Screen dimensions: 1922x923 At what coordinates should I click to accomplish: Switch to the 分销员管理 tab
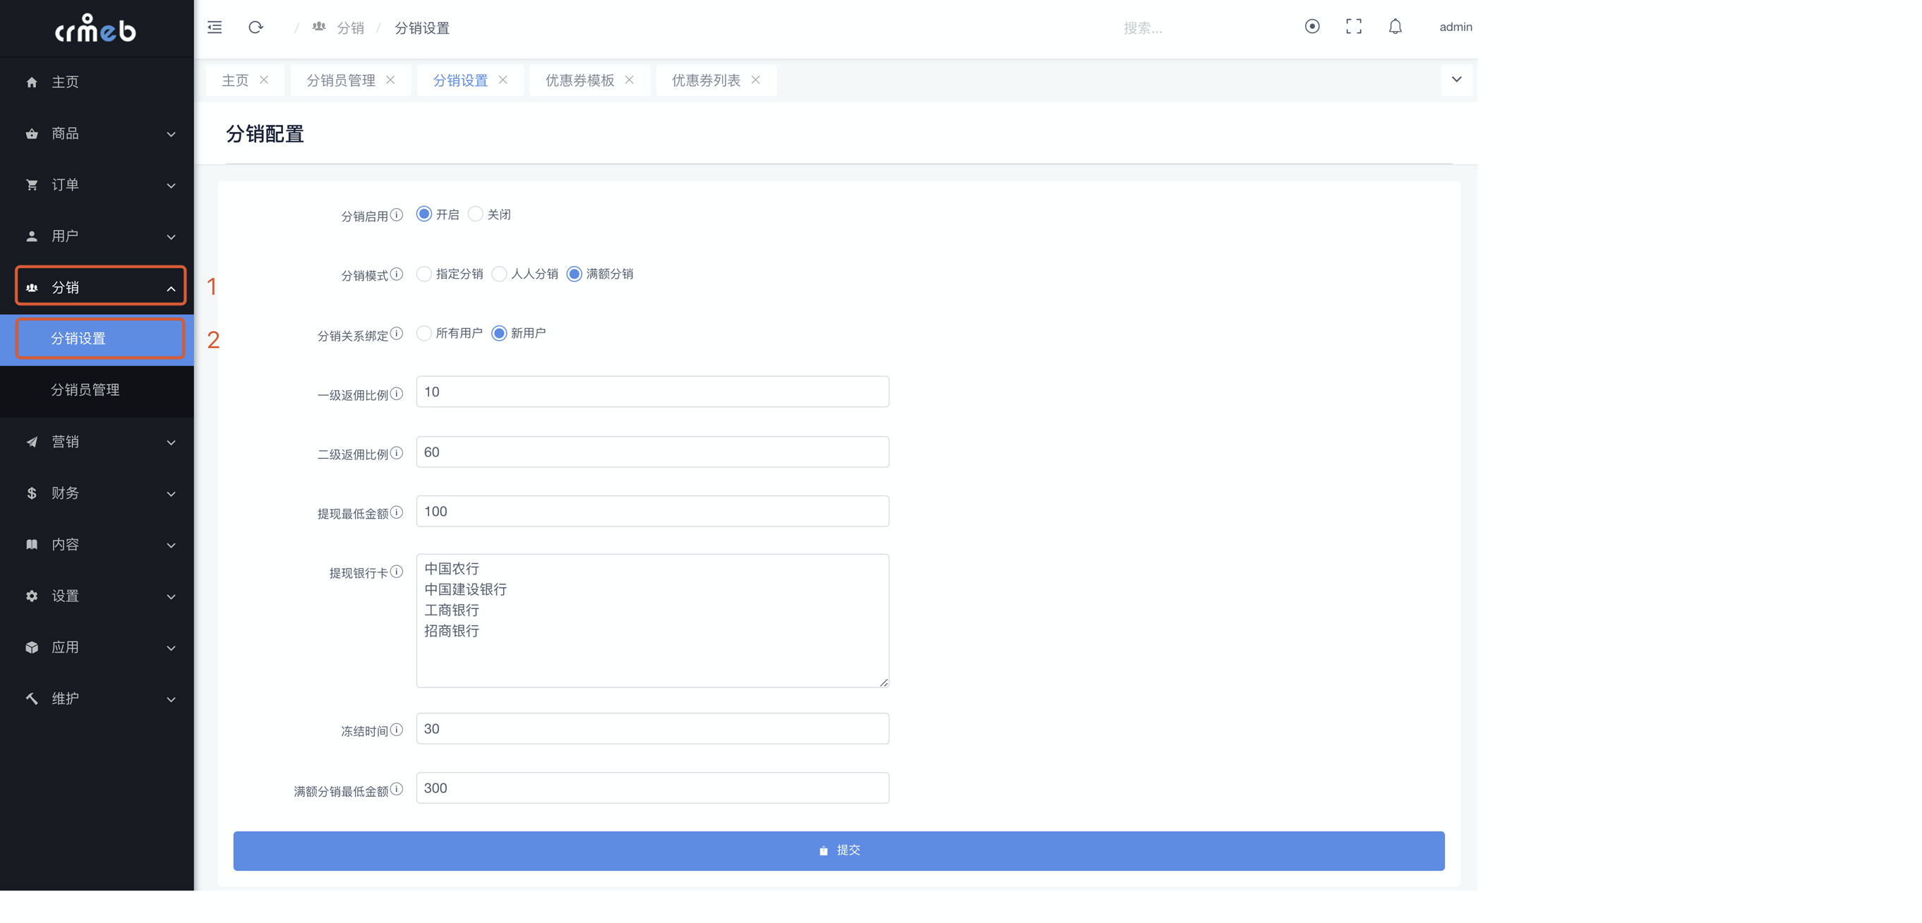click(341, 80)
